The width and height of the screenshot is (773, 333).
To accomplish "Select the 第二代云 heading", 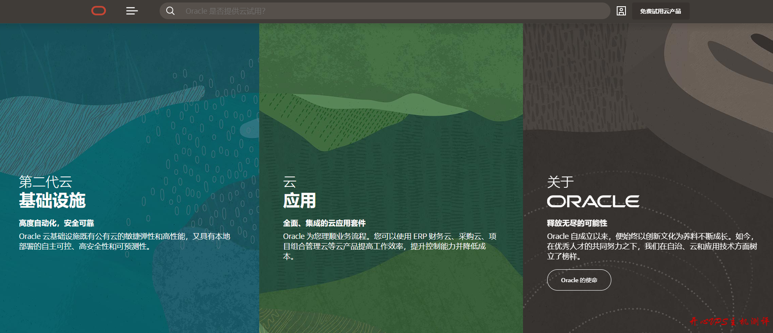I will pos(46,182).
